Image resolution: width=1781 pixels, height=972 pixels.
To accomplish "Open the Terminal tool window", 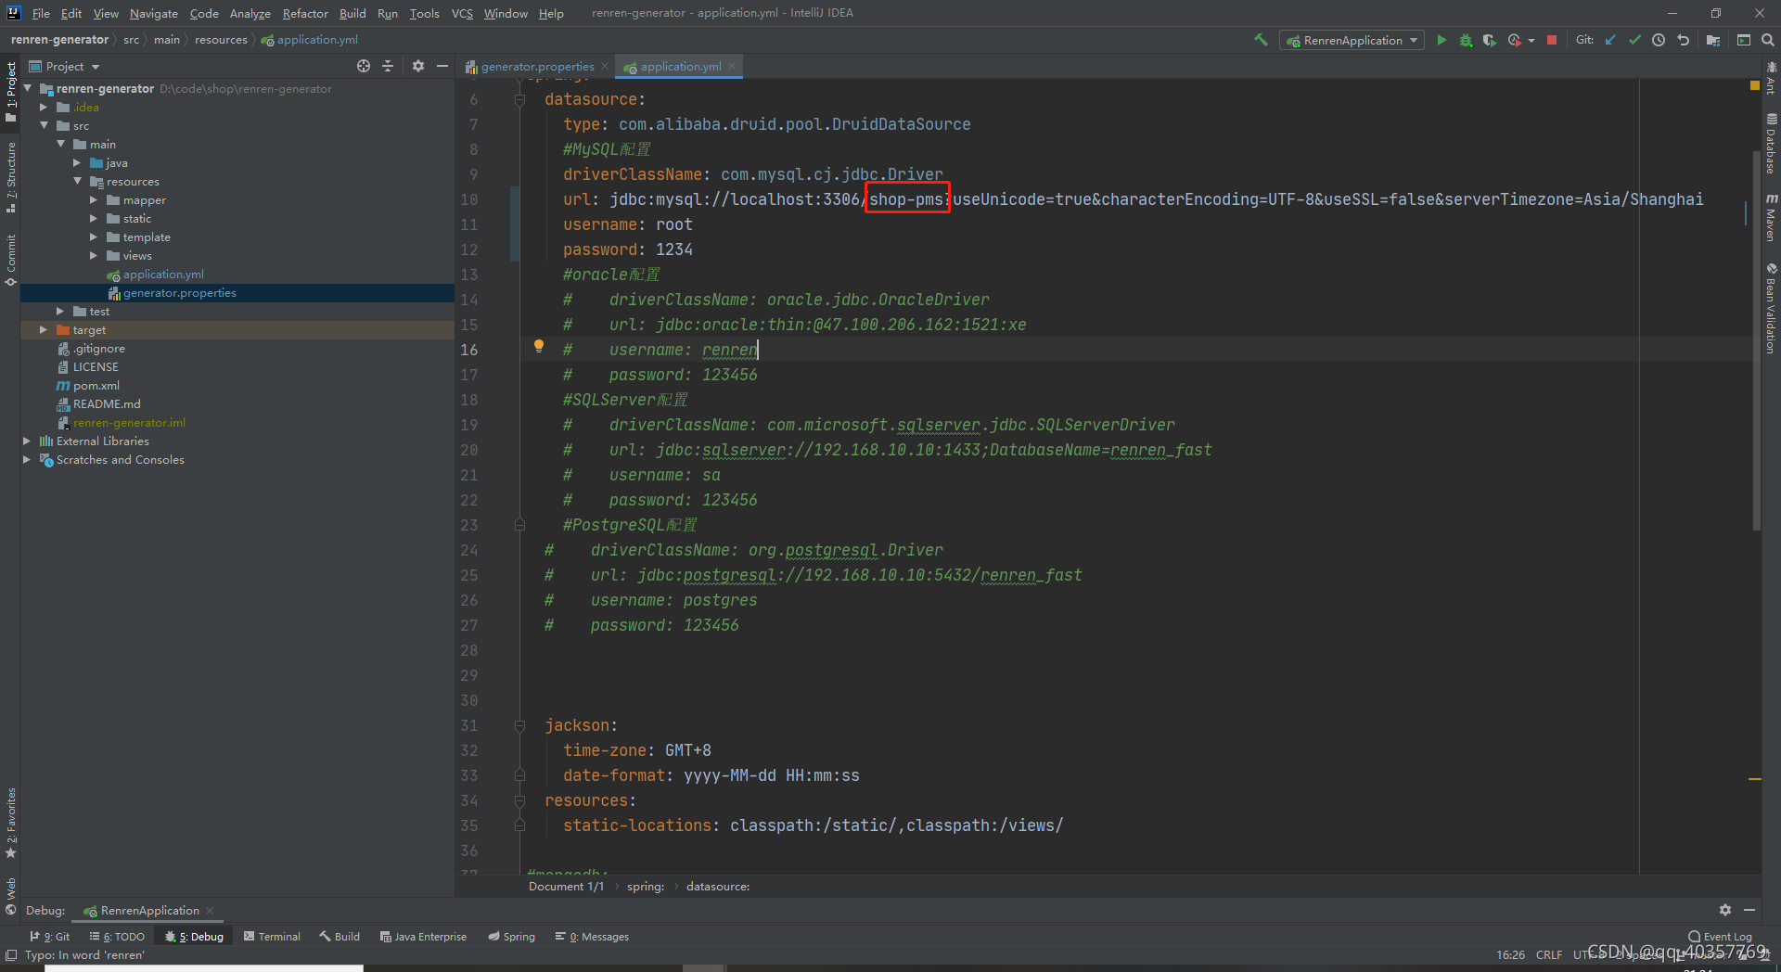I will (x=272, y=937).
